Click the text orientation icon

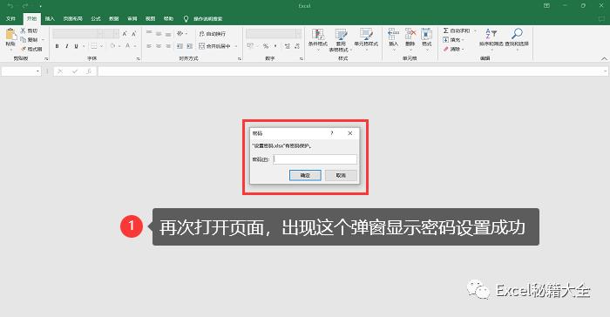tap(180, 34)
